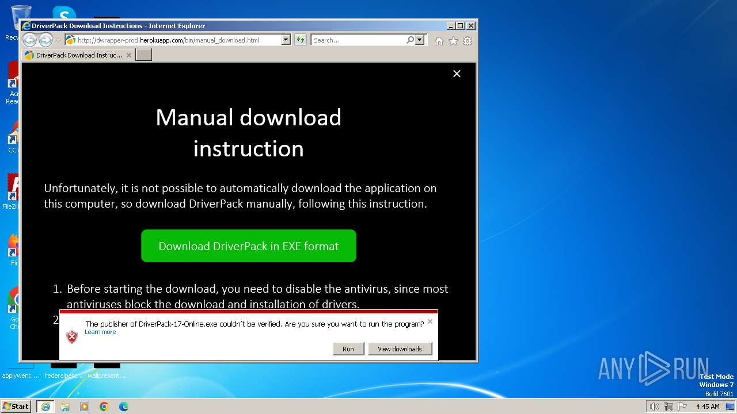Click the address bar URL field
The image size is (737, 414).
pyautogui.click(x=178, y=40)
